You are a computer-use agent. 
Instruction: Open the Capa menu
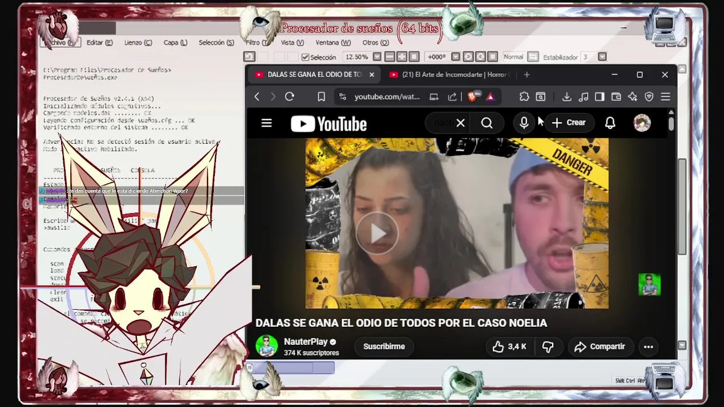pyautogui.click(x=175, y=42)
